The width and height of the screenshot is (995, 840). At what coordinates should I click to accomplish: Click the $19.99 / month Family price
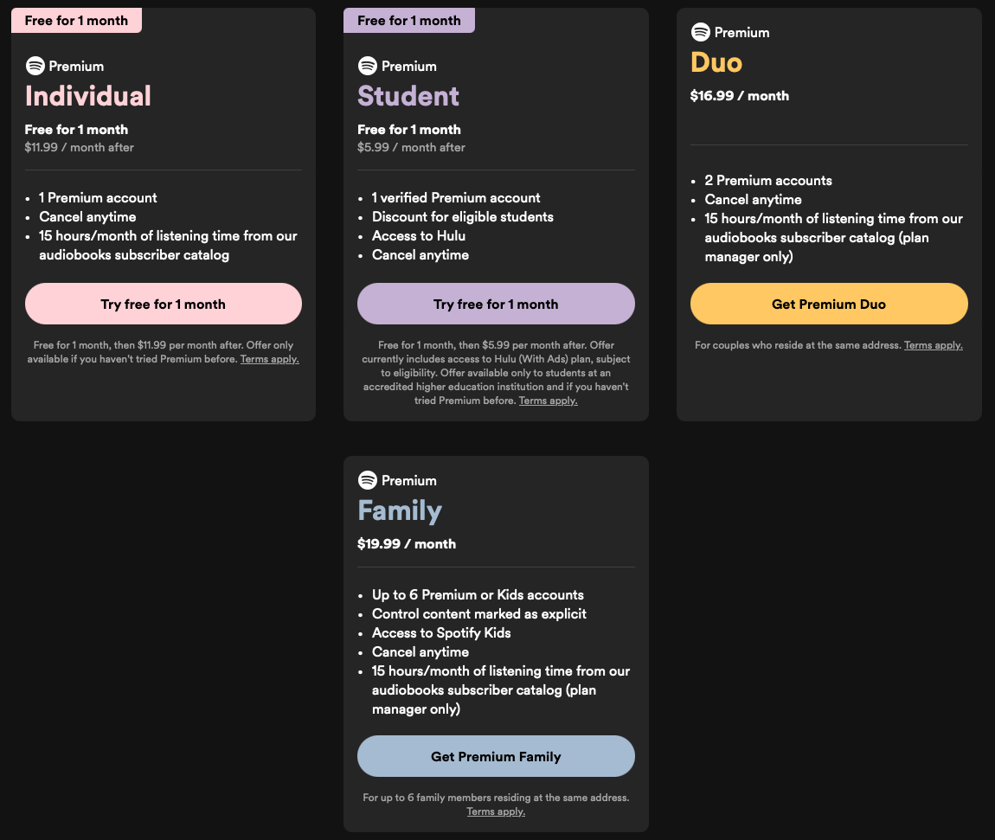pos(407,543)
